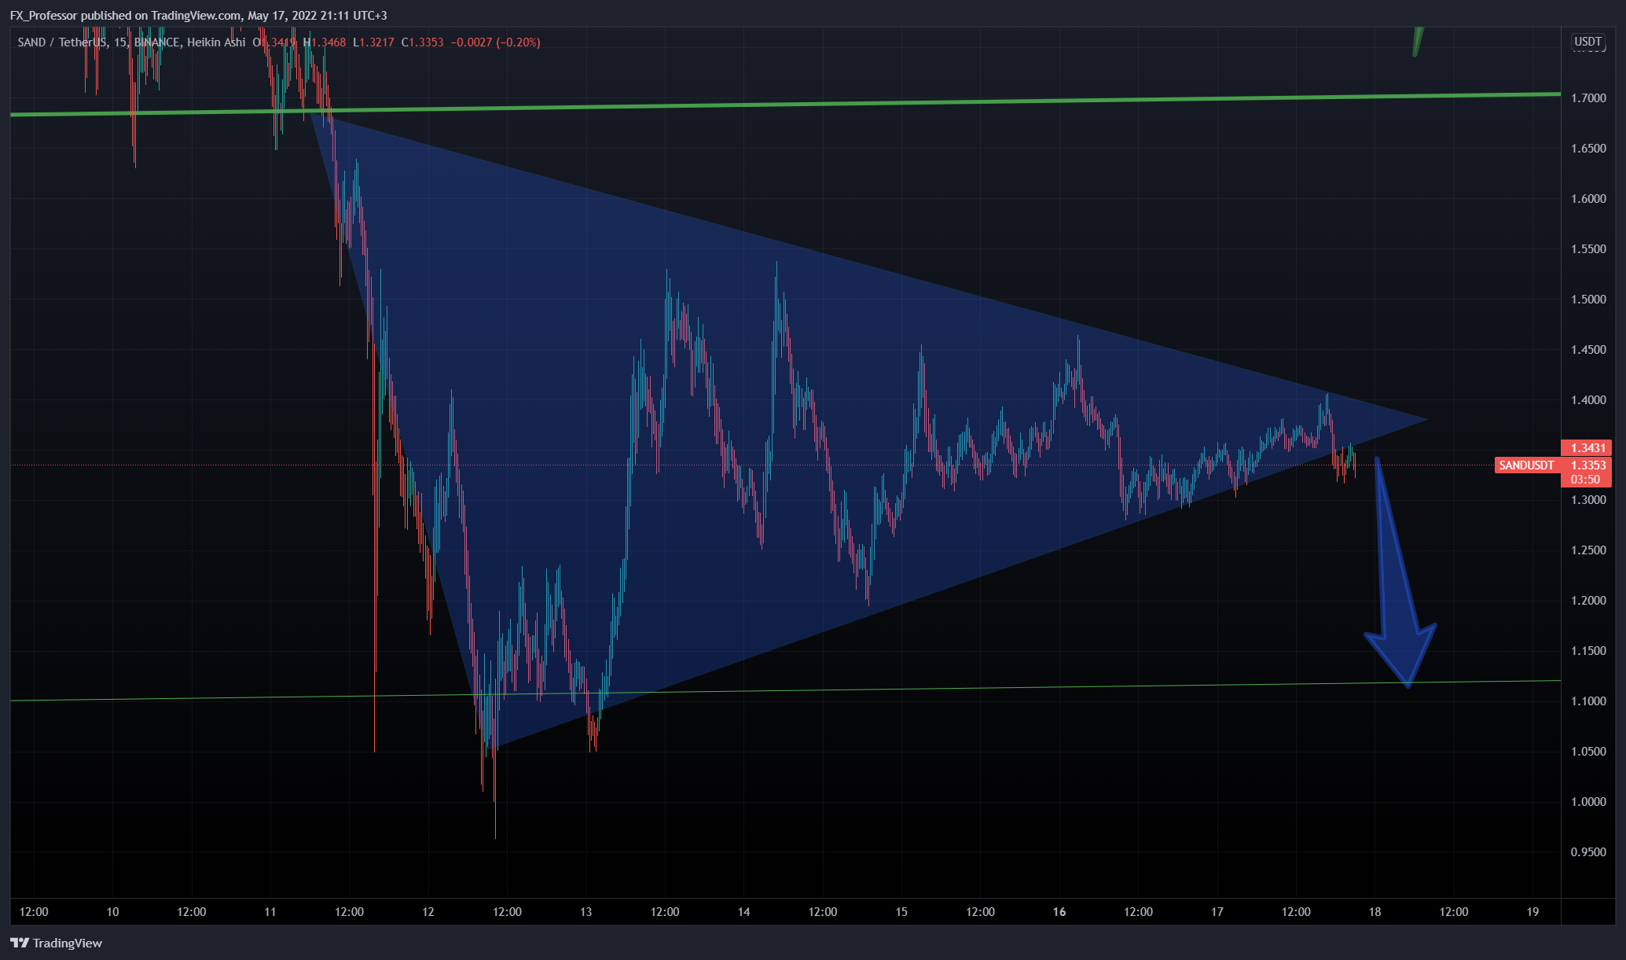The width and height of the screenshot is (1626, 960).
Task: Click the Heikin Ashi chart type label
Action: [216, 42]
